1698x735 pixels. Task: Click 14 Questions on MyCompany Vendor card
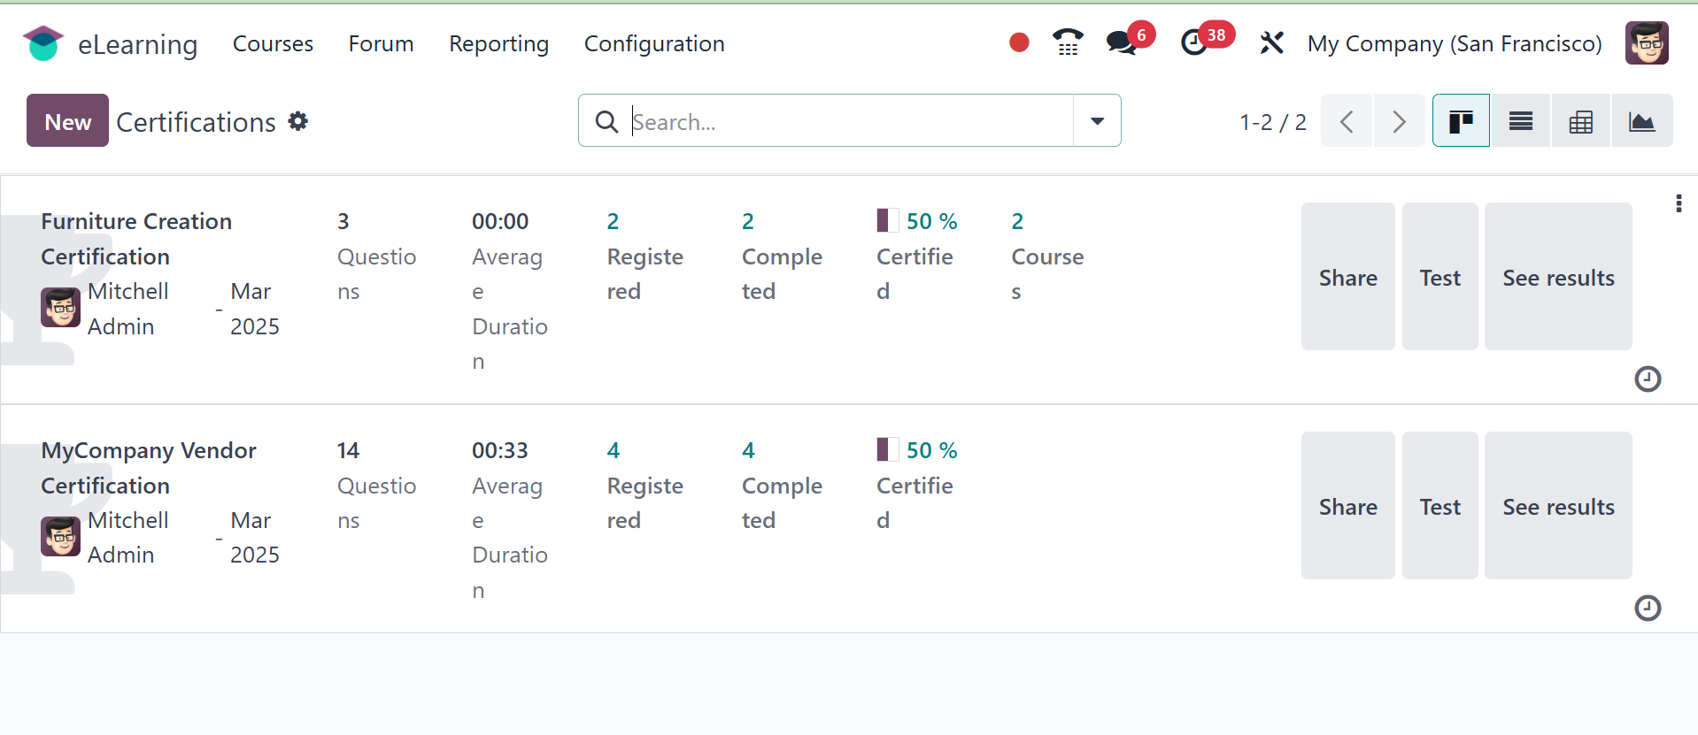click(x=377, y=485)
